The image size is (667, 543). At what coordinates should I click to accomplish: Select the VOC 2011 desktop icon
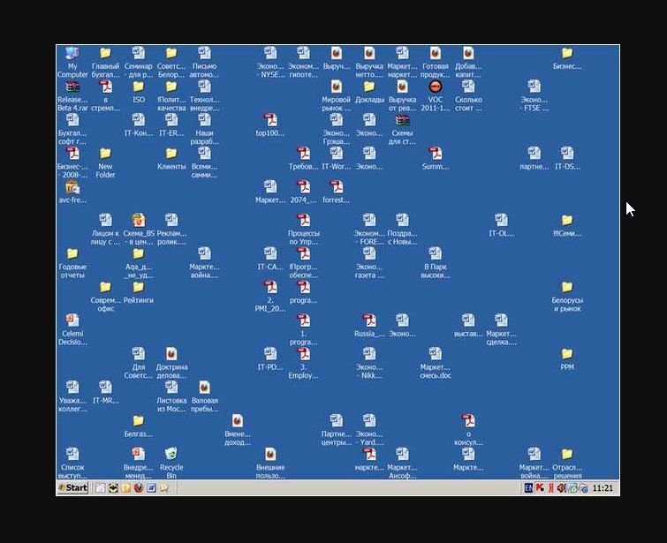(436, 96)
